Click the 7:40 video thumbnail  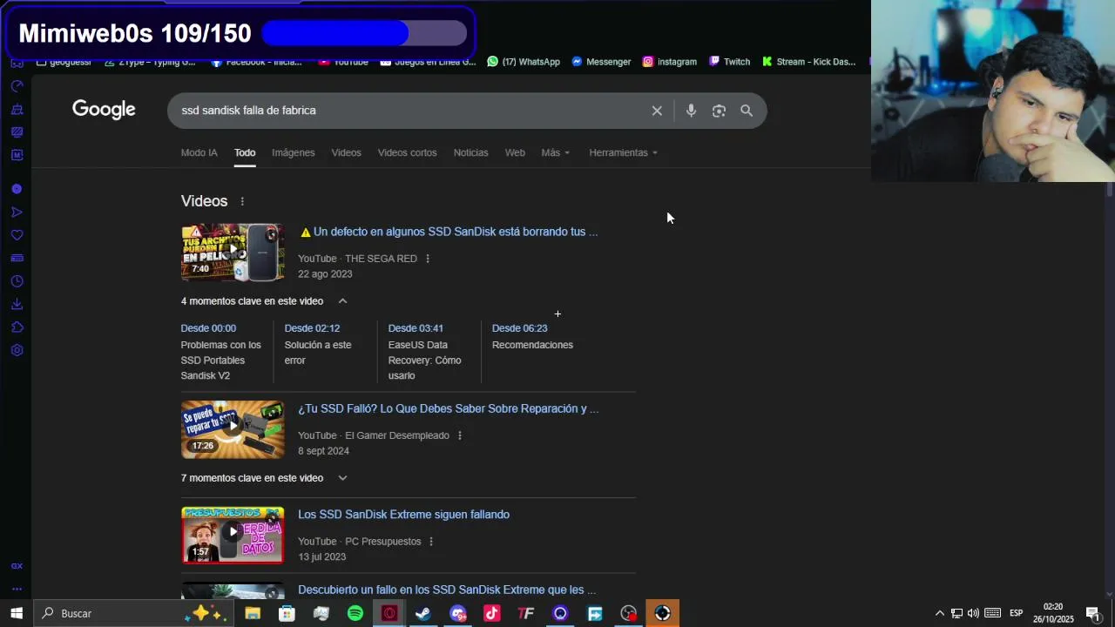pyautogui.click(x=233, y=253)
